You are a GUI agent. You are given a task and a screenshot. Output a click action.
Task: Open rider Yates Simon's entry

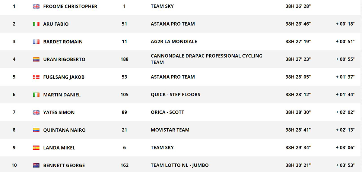(x=59, y=112)
